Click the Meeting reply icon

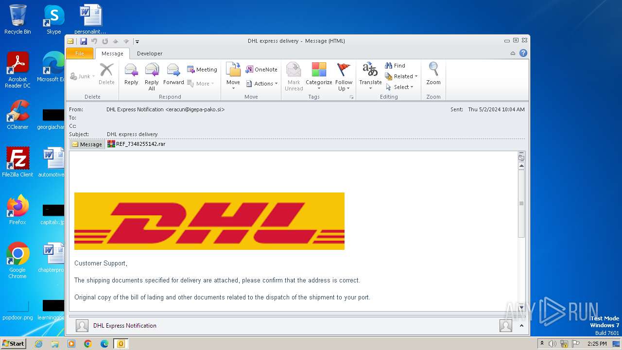[x=202, y=70]
